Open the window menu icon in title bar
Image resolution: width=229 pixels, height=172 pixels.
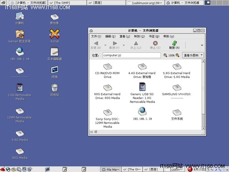(91, 31)
